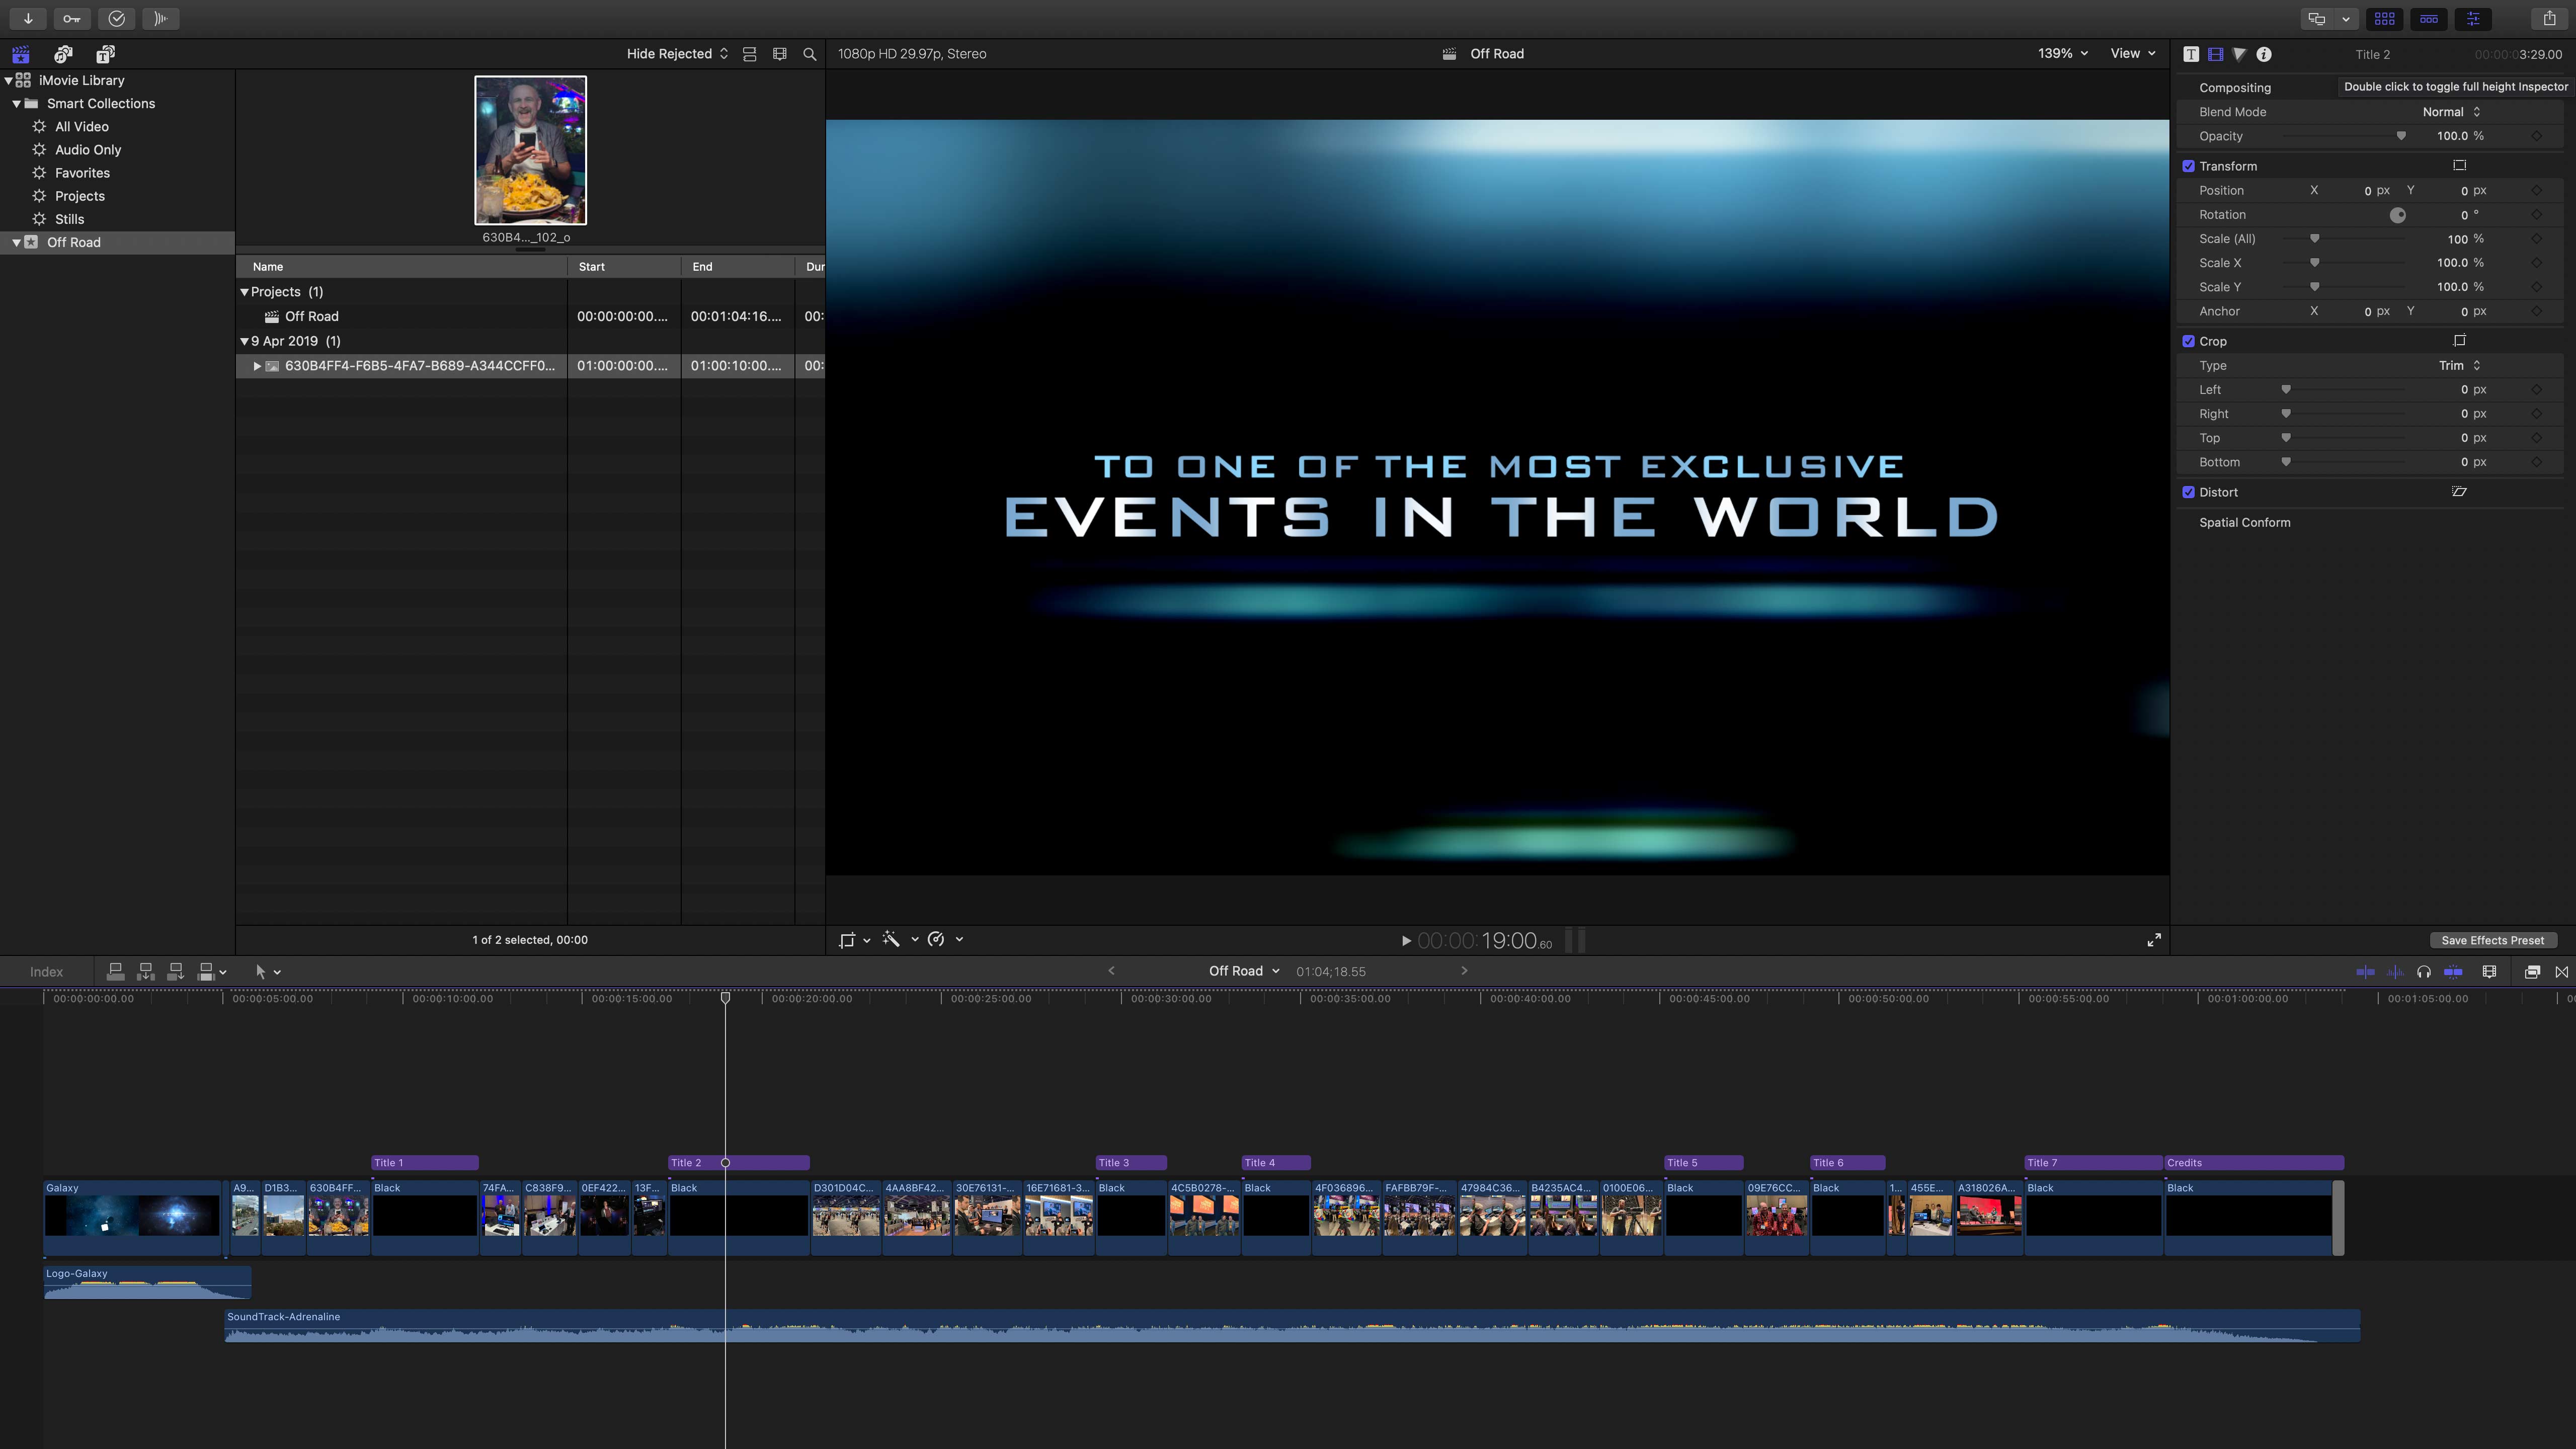Click the timeline Index button
This screenshot has width=2576, height=1449.
tap(46, 971)
